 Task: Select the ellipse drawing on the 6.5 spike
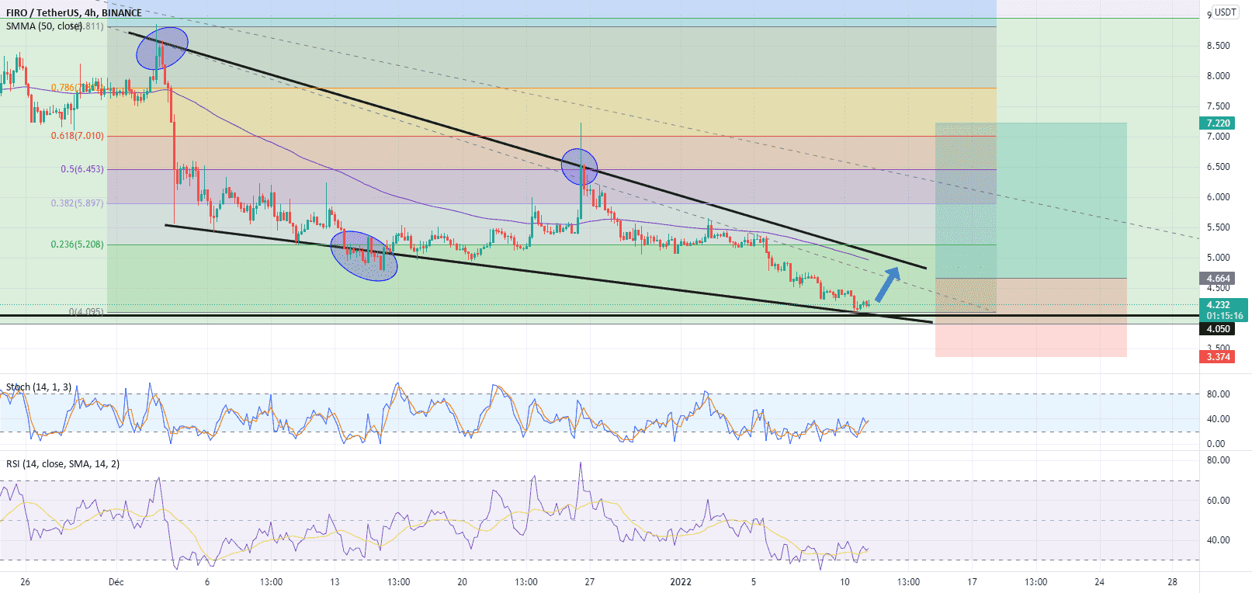coord(580,167)
